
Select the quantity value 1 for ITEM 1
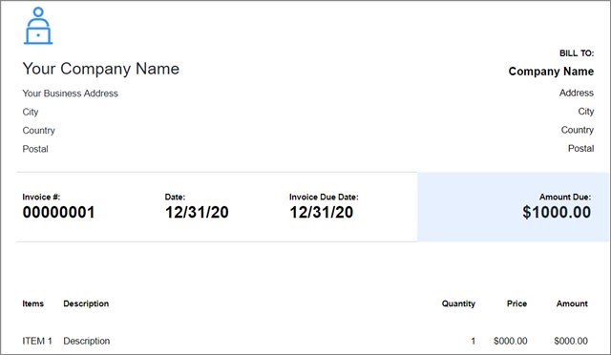(474, 341)
